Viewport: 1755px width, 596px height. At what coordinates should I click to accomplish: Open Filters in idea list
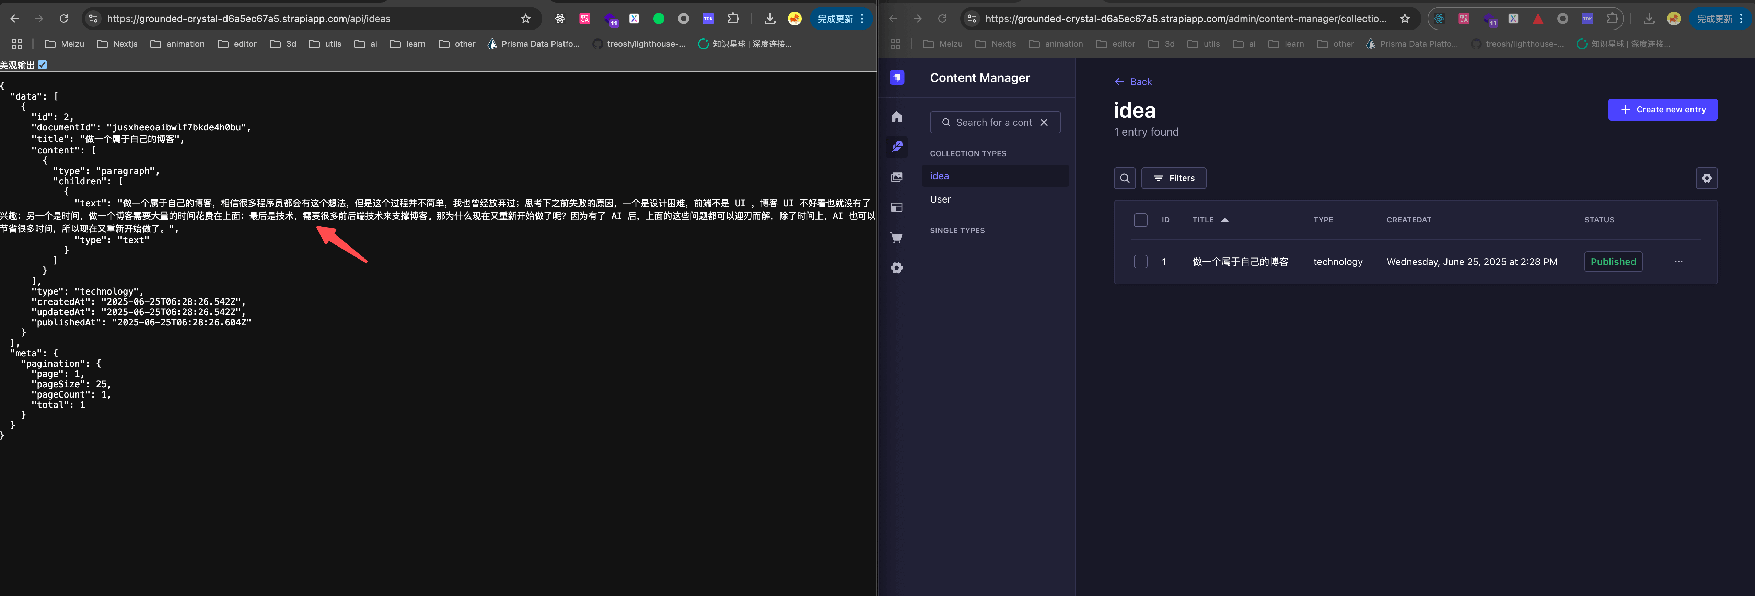click(1174, 178)
